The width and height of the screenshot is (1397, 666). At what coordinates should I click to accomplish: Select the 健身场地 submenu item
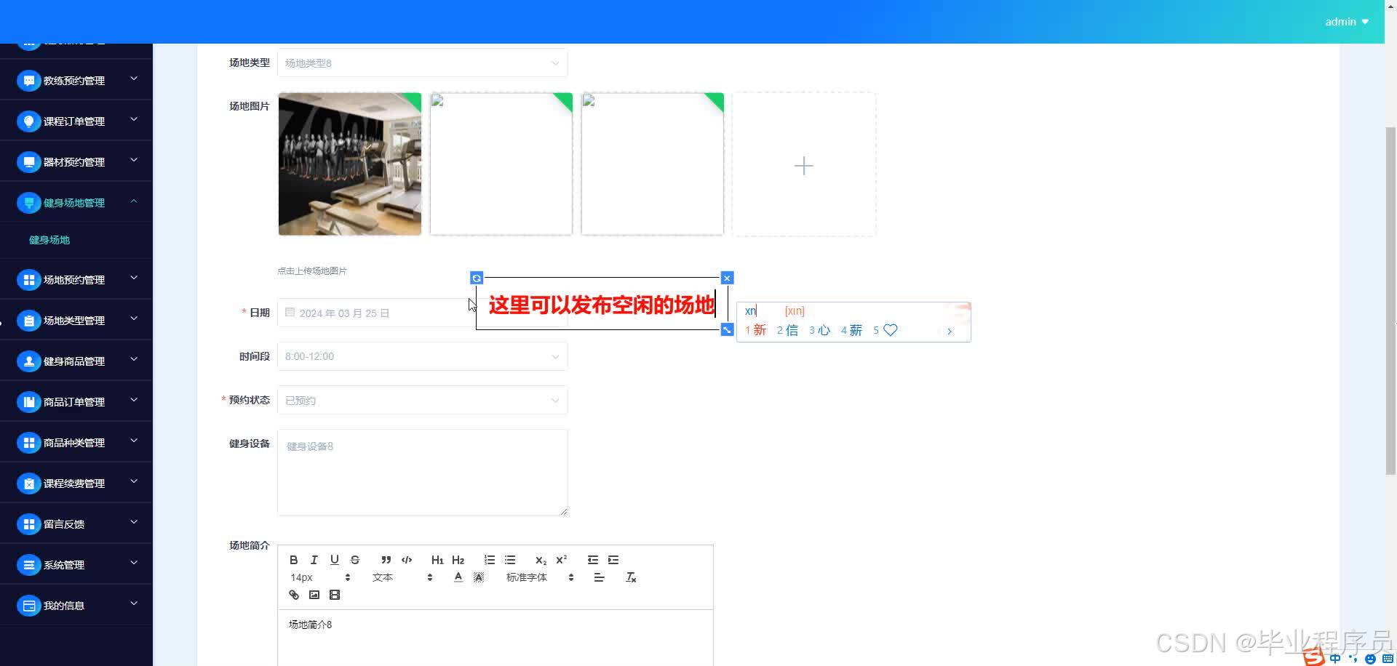pyautogui.click(x=49, y=240)
